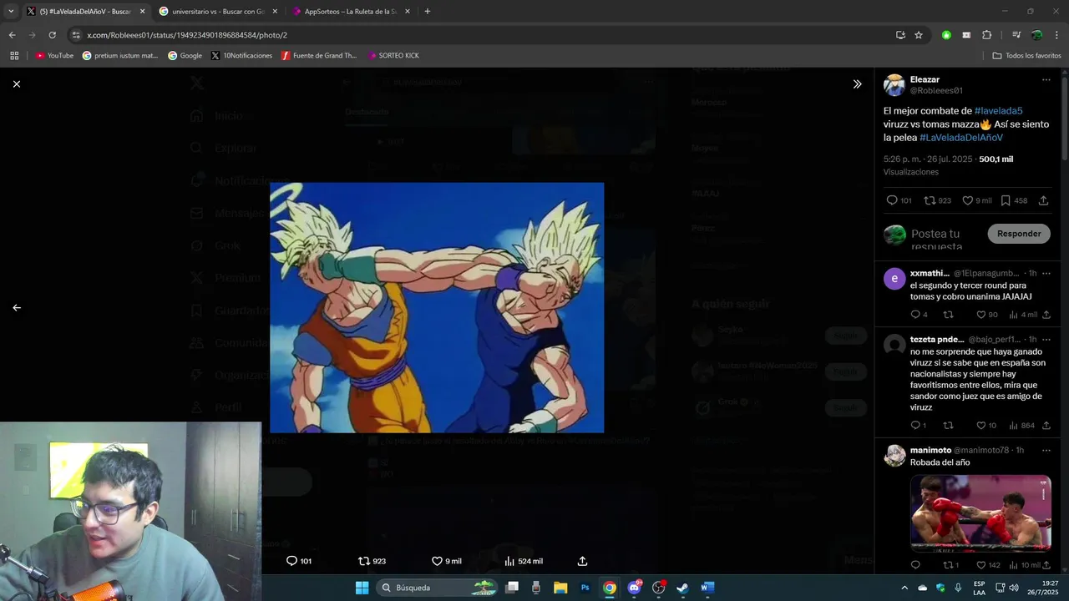Image resolution: width=1069 pixels, height=601 pixels.
Task: Bookmark the post showing 458
Action: [x=1014, y=200]
